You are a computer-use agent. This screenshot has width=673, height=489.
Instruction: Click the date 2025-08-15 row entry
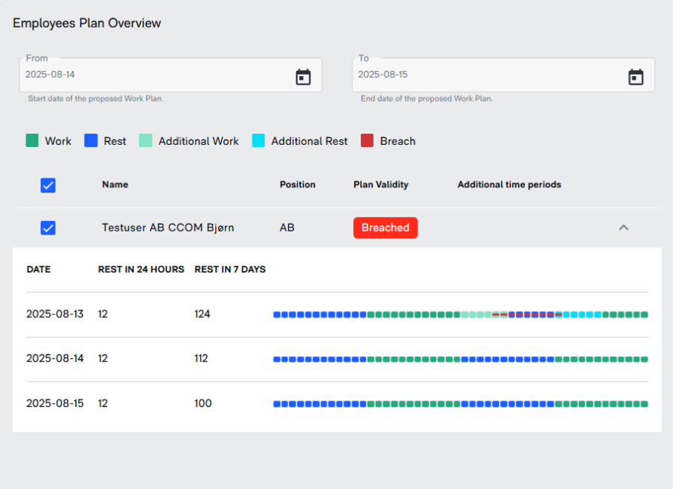click(55, 403)
